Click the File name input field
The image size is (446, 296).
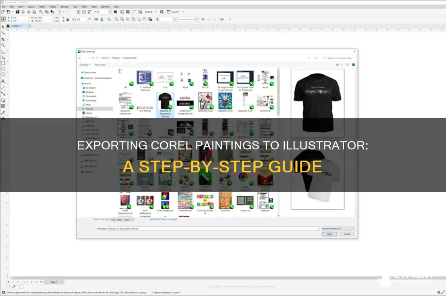click(x=213, y=229)
